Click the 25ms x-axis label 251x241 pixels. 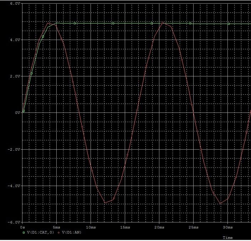click(194, 227)
